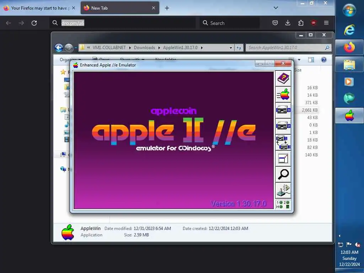The height and width of the screenshot is (273, 364).
Task: Open the Explorer view options dropdown
Action: point(299,60)
